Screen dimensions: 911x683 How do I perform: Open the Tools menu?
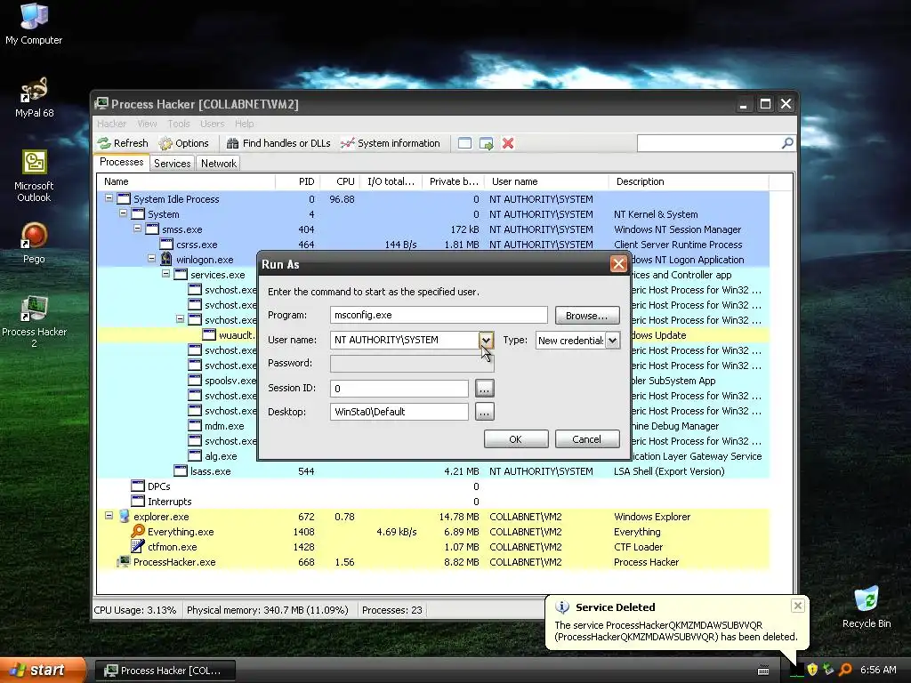(x=179, y=124)
